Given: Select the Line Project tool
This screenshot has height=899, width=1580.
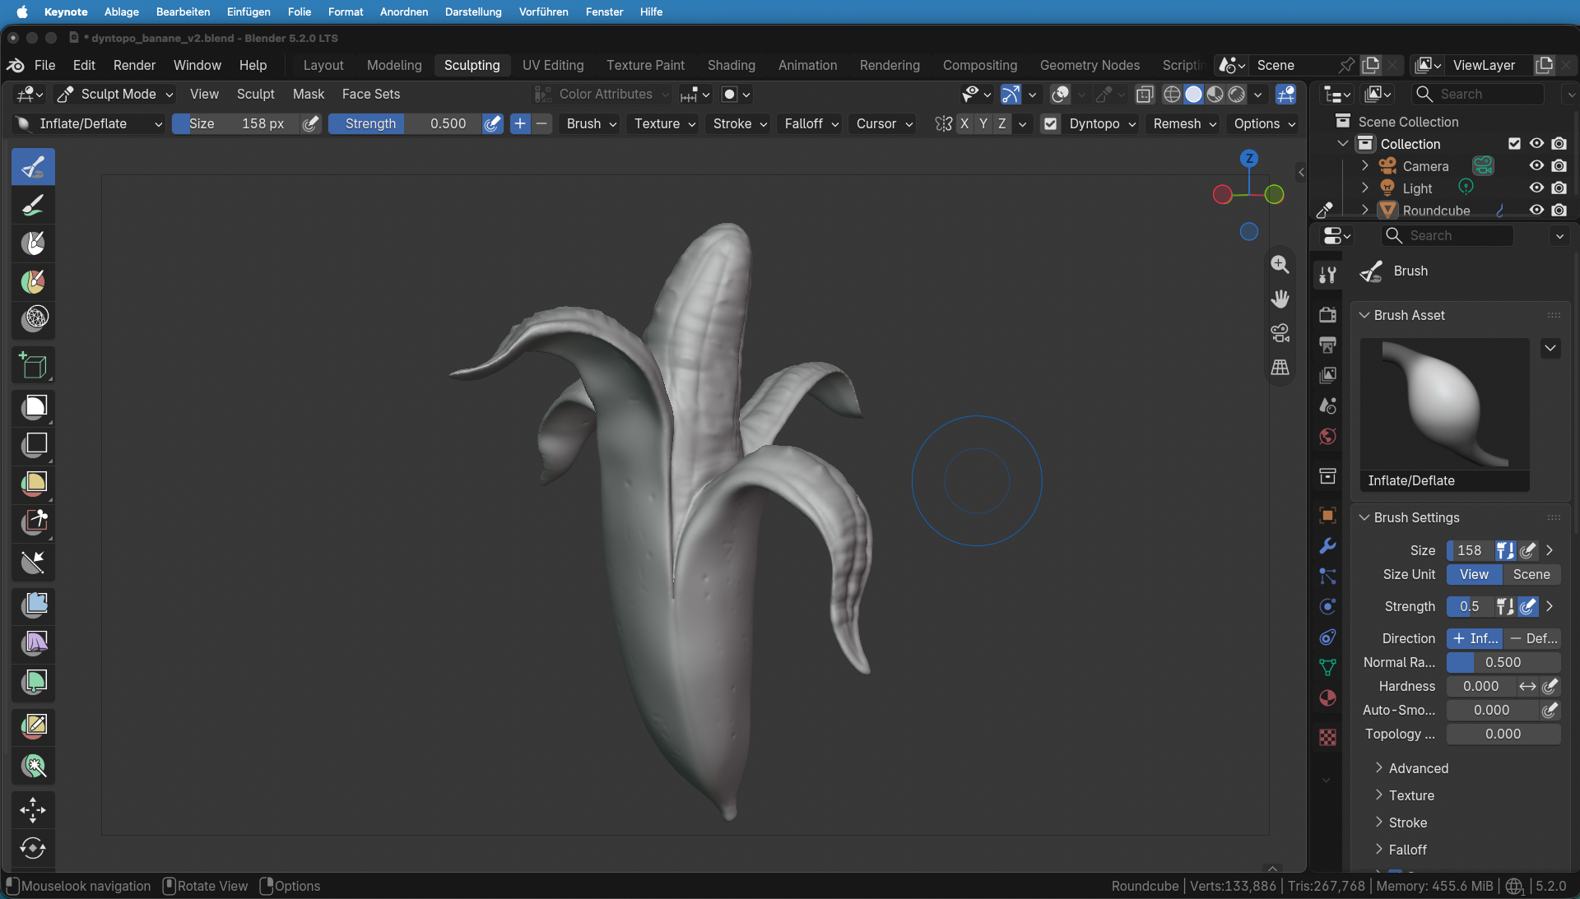Looking at the screenshot, I should 33,563.
